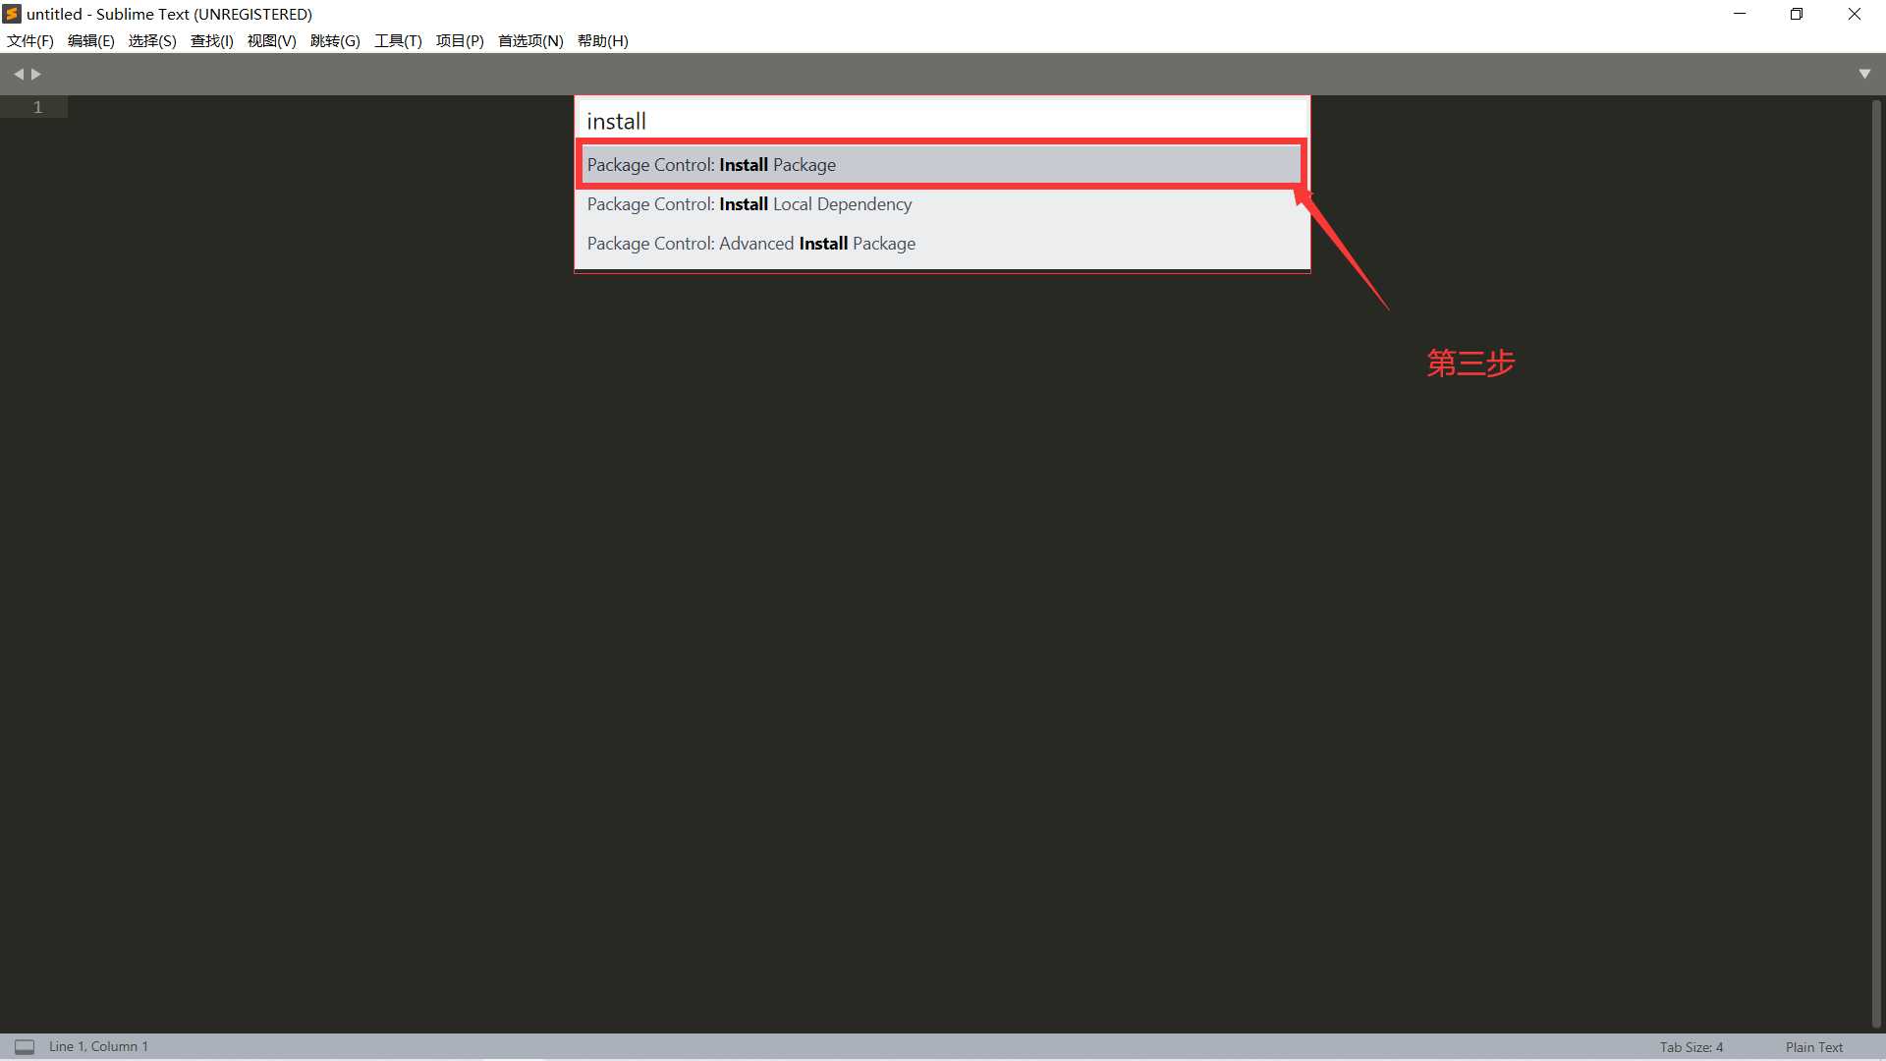Open the 项目(P) menu

[x=460, y=40]
